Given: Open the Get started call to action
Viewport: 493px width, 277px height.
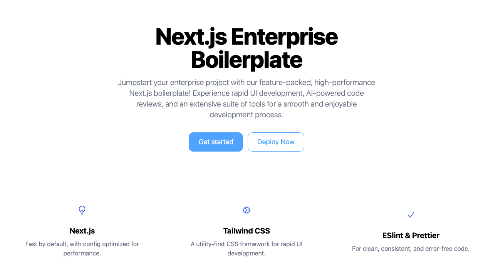Looking at the screenshot, I should 216,142.
